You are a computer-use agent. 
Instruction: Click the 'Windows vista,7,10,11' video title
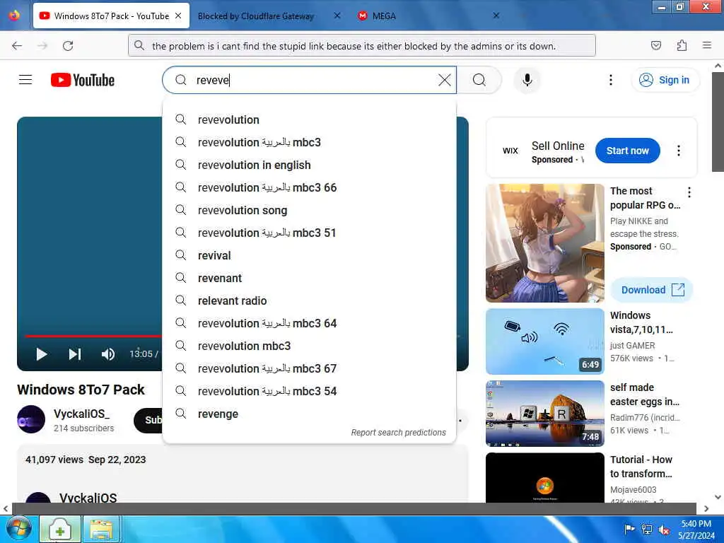coord(641,322)
